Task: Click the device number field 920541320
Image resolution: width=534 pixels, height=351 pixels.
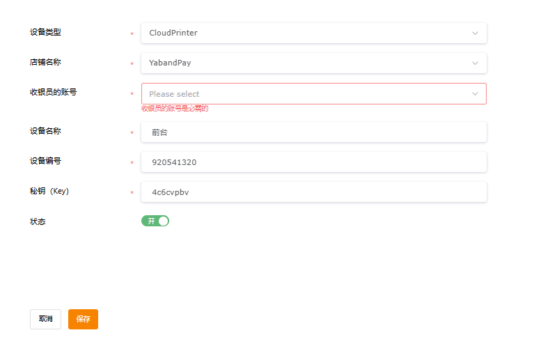Action: 314,162
